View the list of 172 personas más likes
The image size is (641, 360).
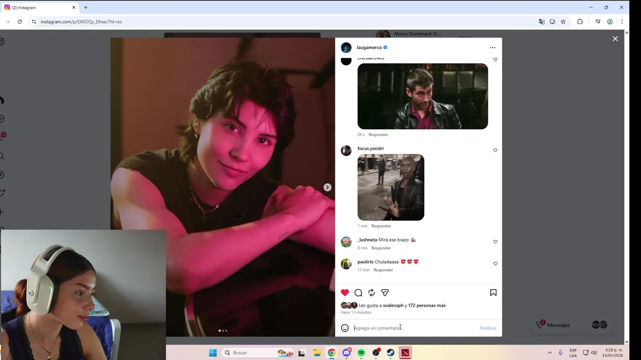(427, 305)
